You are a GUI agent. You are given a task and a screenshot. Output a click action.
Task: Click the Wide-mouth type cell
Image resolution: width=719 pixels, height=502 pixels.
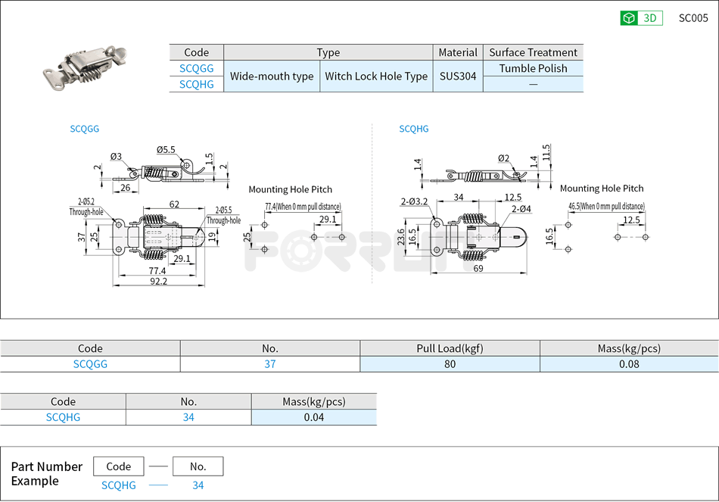pyautogui.click(x=272, y=76)
